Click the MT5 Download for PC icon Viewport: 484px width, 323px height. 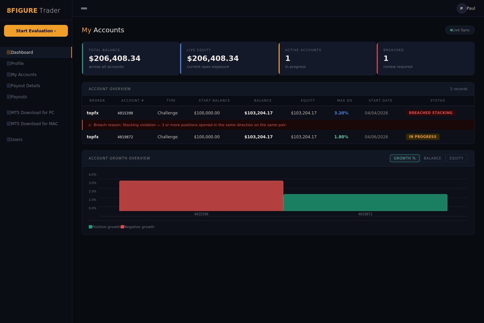pos(9,113)
